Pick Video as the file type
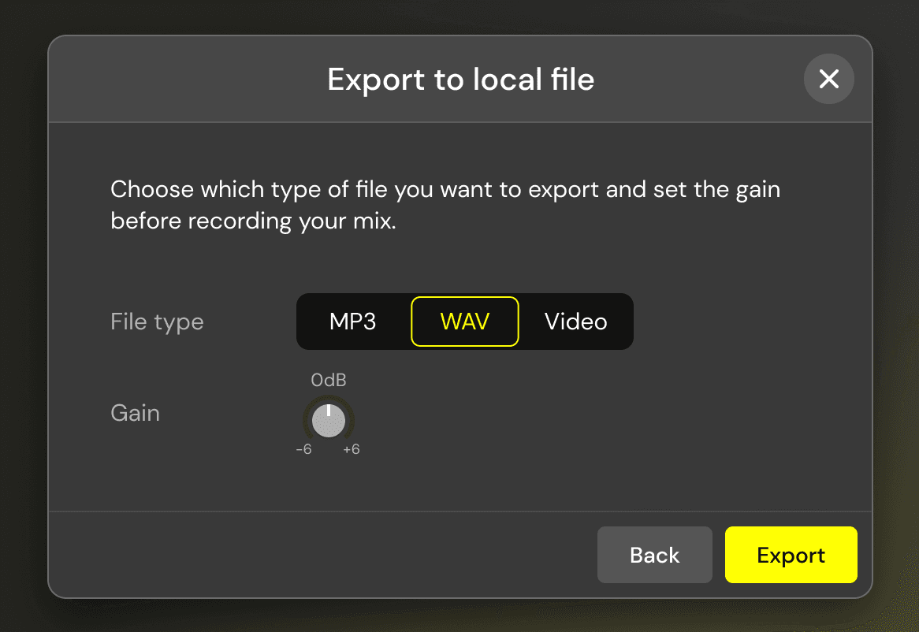 575,322
